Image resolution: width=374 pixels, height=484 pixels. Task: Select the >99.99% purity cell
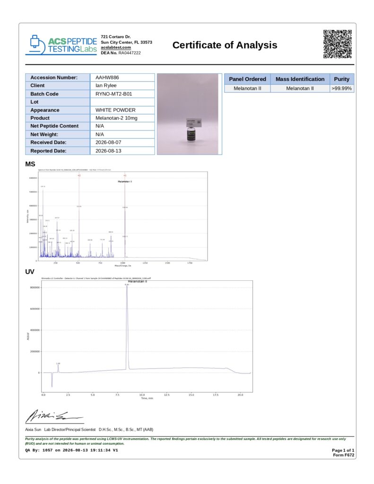point(341,88)
